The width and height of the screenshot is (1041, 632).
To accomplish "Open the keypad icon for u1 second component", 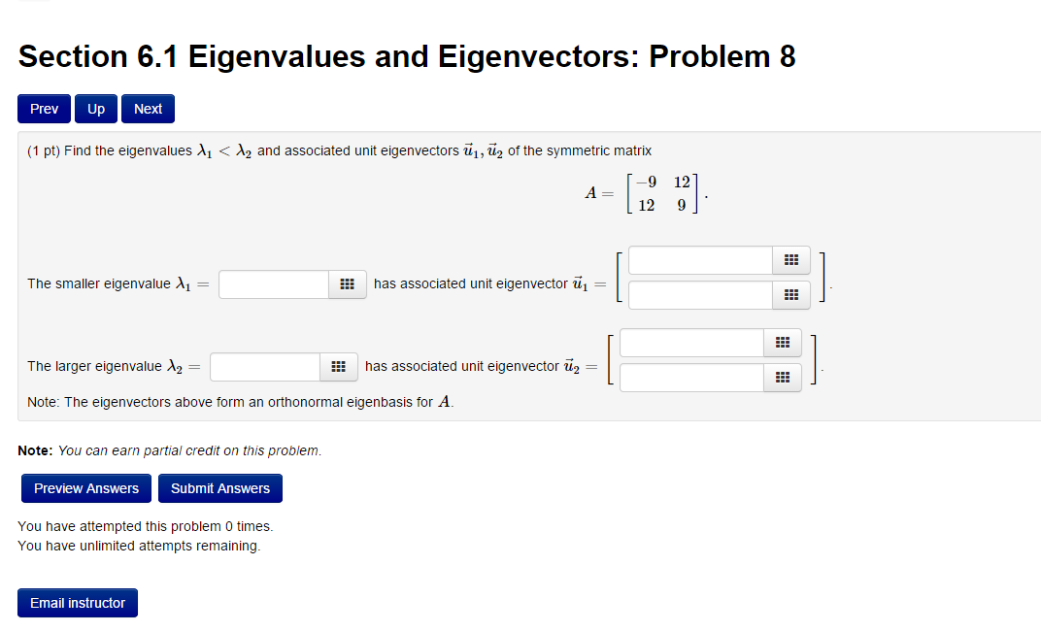I will click(791, 294).
